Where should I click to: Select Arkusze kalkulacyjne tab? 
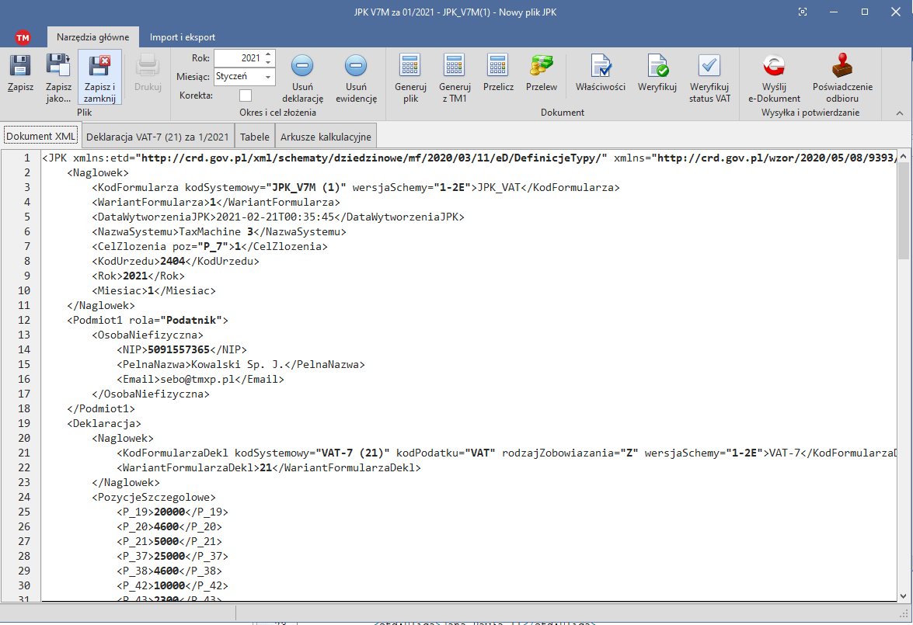tap(326, 137)
